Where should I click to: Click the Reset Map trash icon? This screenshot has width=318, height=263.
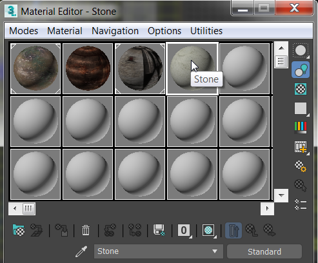86,230
